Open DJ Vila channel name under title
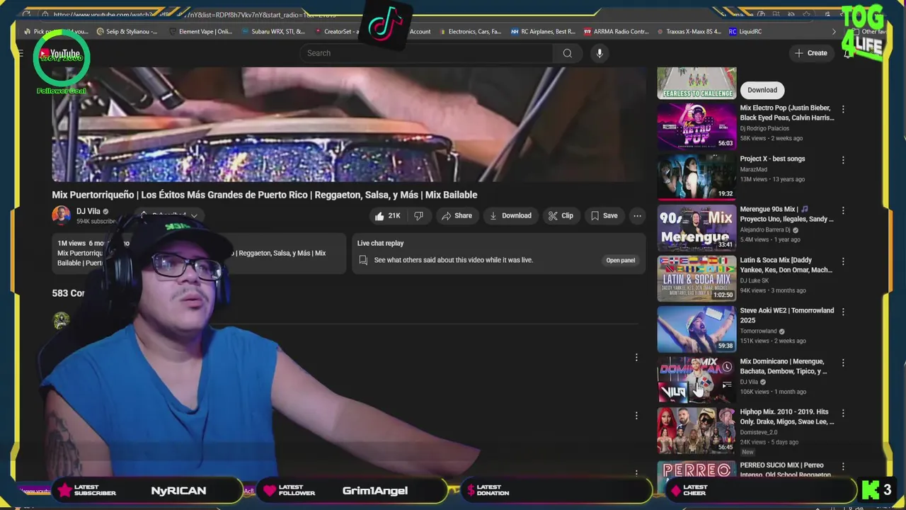The width and height of the screenshot is (906, 510). [x=88, y=211]
